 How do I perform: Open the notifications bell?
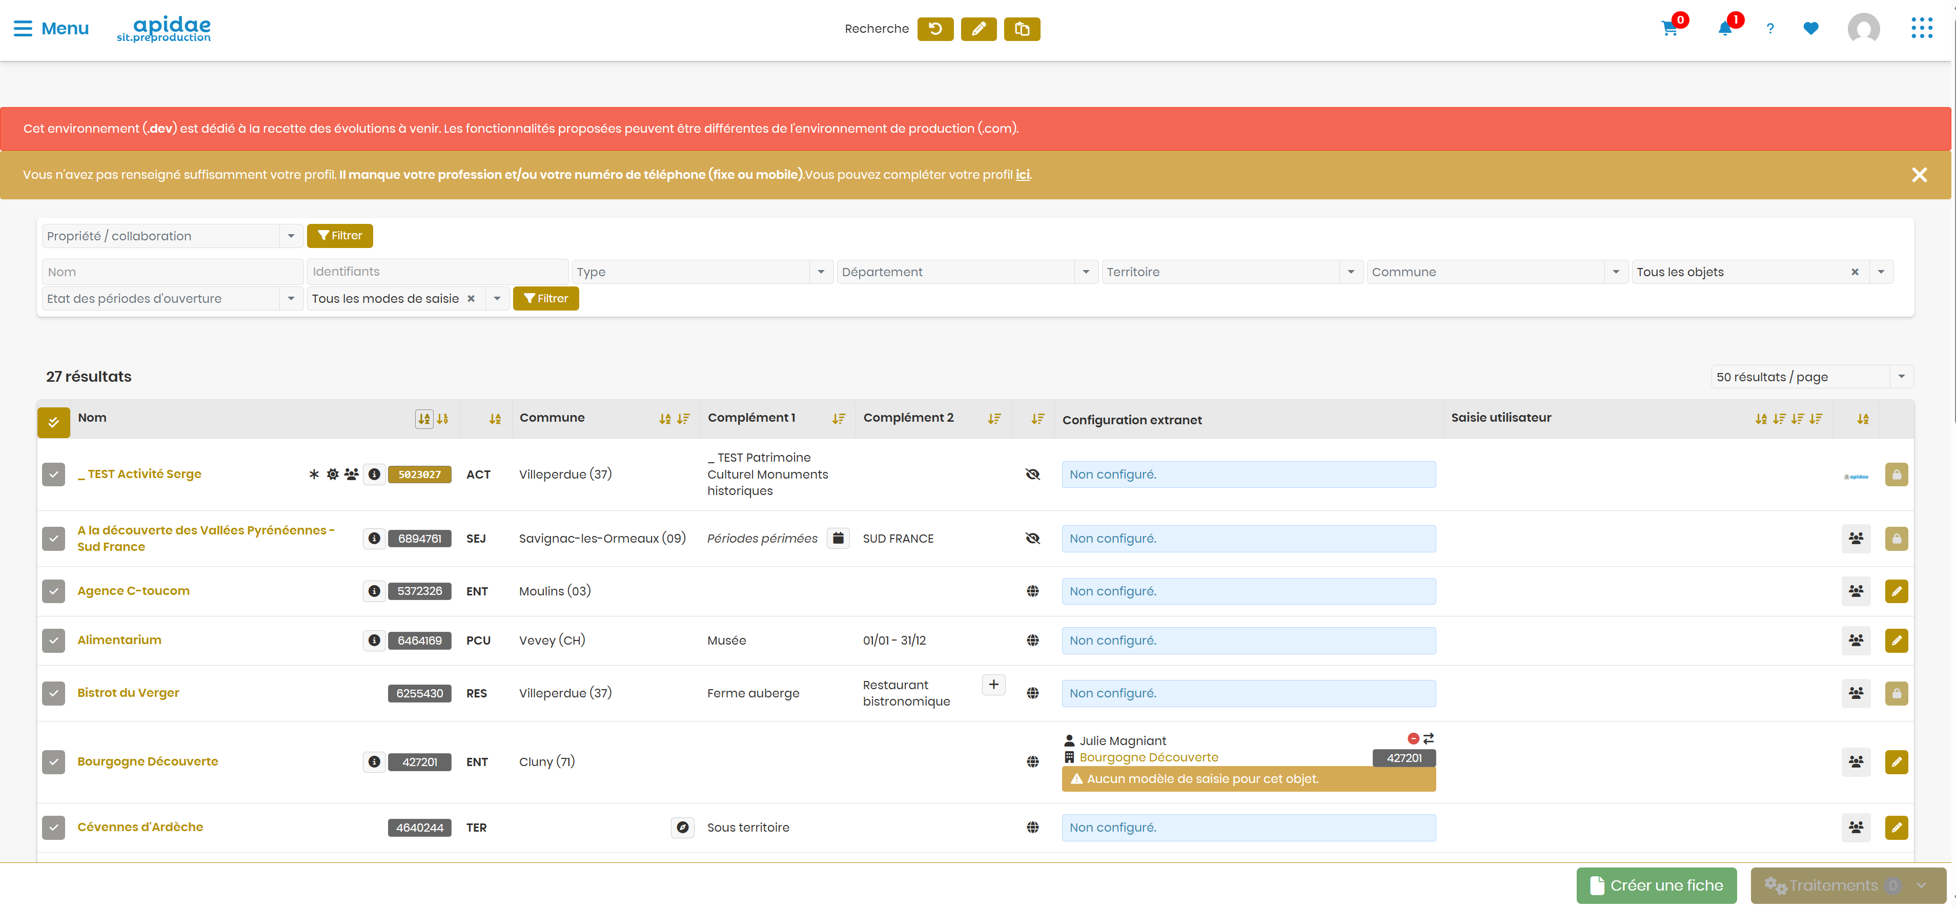coord(1724,29)
